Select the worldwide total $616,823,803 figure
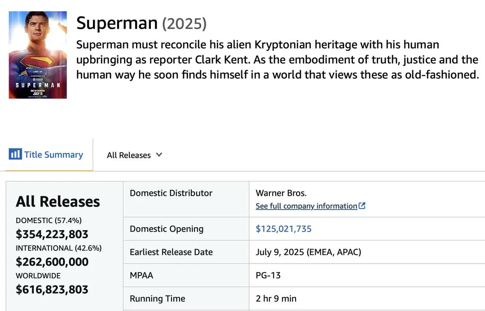The height and width of the screenshot is (311, 485). 52,289
